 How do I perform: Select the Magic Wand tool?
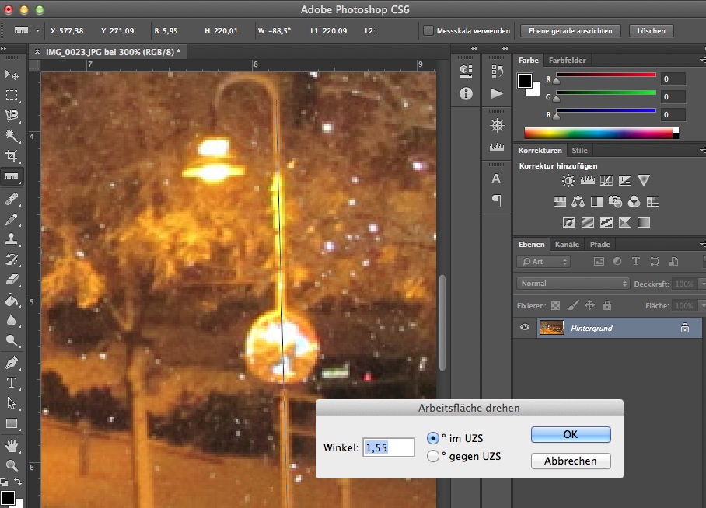tap(12, 136)
